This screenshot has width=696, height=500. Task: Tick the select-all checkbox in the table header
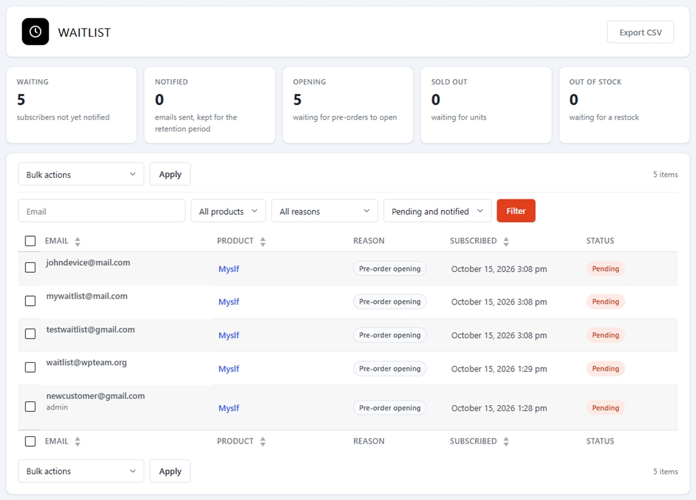click(30, 241)
